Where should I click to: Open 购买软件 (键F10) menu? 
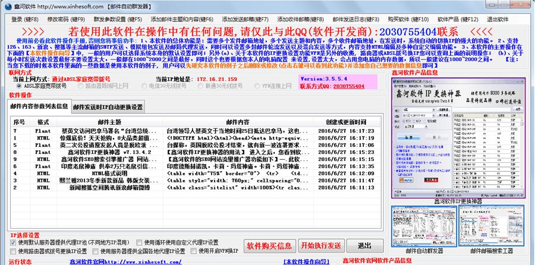(x=408, y=20)
